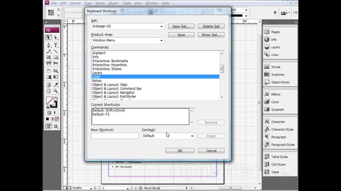Open the Context dropdown

point(168,136)
